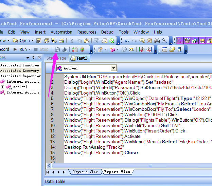Open the Settings dialog icon

point(164,49)
